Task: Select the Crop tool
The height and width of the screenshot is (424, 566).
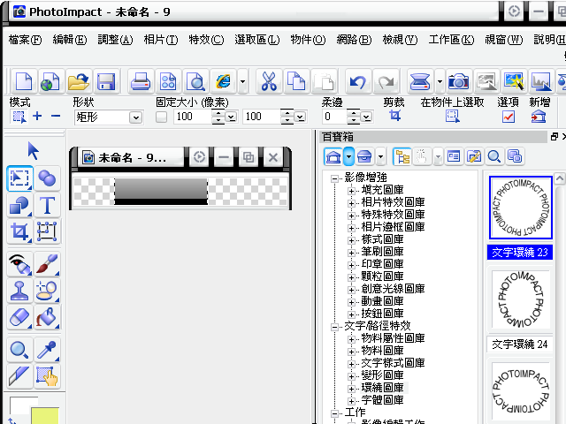Action: coord(19,231)
